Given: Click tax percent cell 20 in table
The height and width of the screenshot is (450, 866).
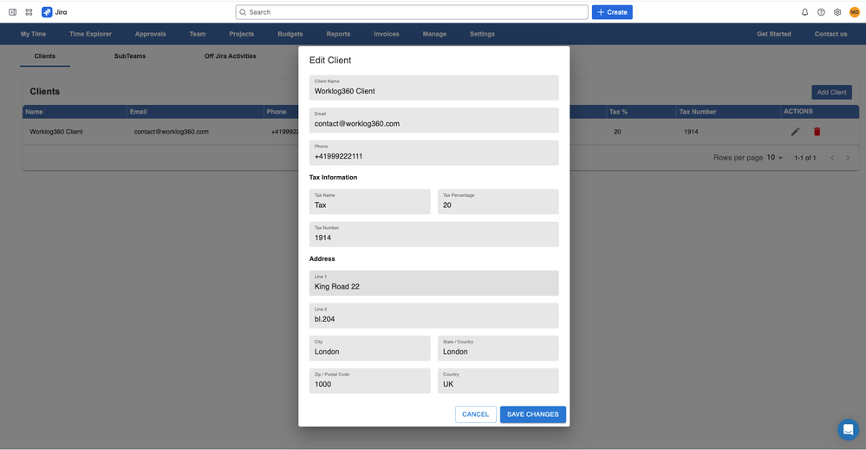Looking at the screenshot, I should pos(617,132).
